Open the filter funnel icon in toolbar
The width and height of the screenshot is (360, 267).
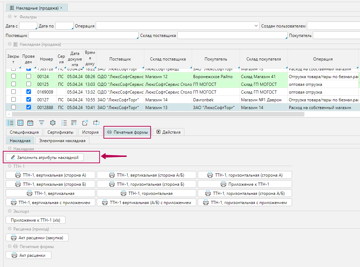coord(42,123)
